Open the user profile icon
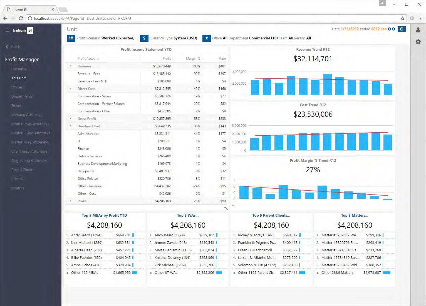Image resolution: width=426 pixels, height=306 pixels. point(418,30)
